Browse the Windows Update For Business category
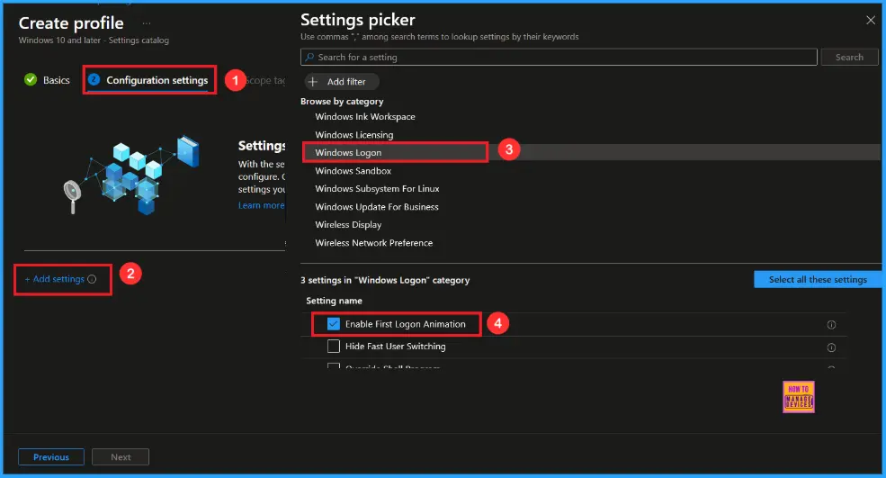Screen dimensions: 886x478 376,207
